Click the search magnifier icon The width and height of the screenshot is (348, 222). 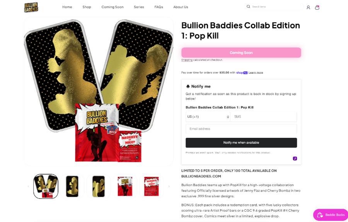click(248, 7)
